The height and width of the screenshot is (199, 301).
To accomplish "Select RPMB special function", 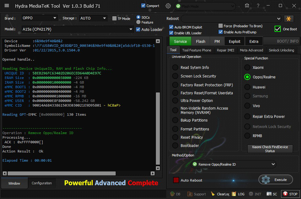I will pyautogui.click(x=247, y=136).
